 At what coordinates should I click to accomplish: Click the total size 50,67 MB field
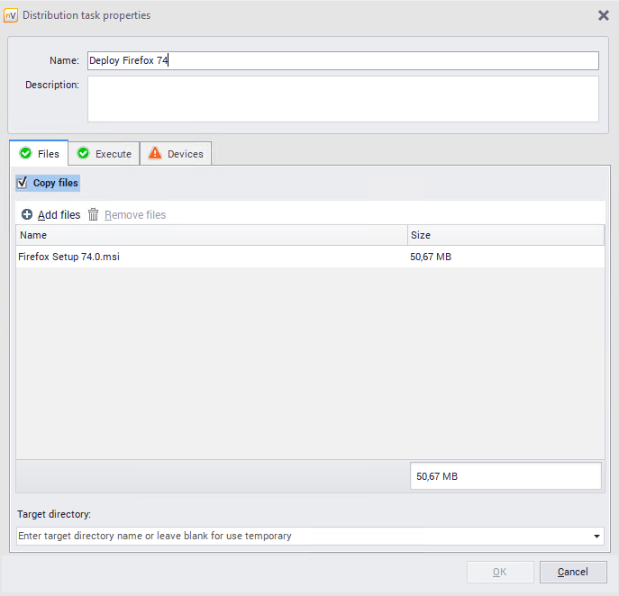point(505,476)
